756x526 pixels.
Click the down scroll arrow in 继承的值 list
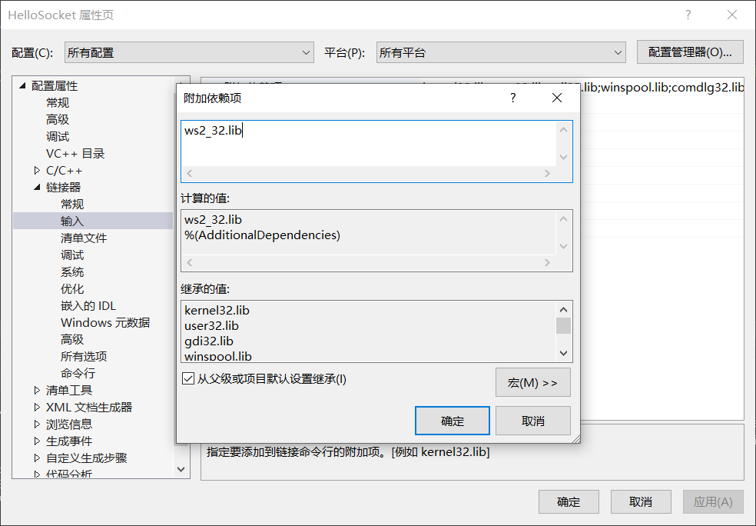pos(565,353)
